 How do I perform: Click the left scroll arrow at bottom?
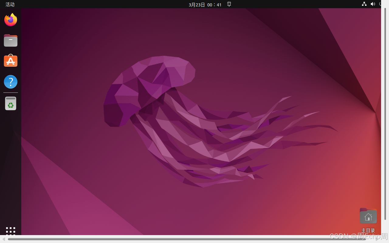4,239
